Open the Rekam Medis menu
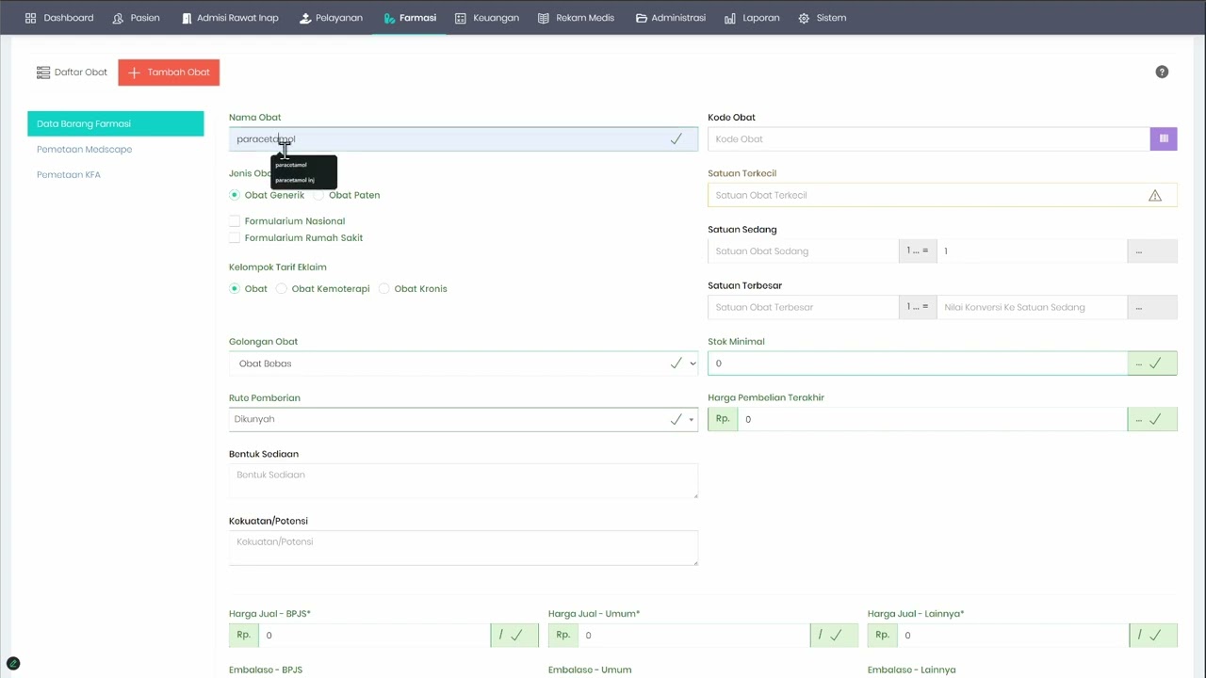Viewport: 1206px width, 678px height. 576,18
